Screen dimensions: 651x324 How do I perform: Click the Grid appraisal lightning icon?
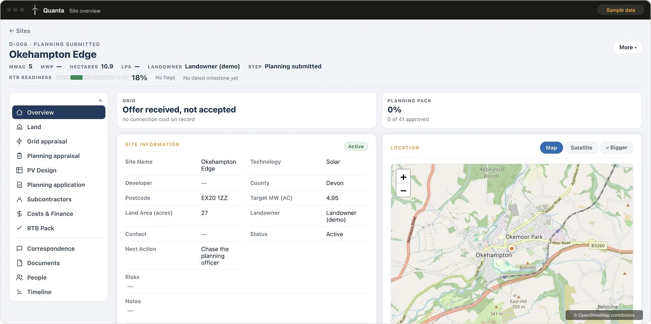pyautogui.click(x=19, y=141)
